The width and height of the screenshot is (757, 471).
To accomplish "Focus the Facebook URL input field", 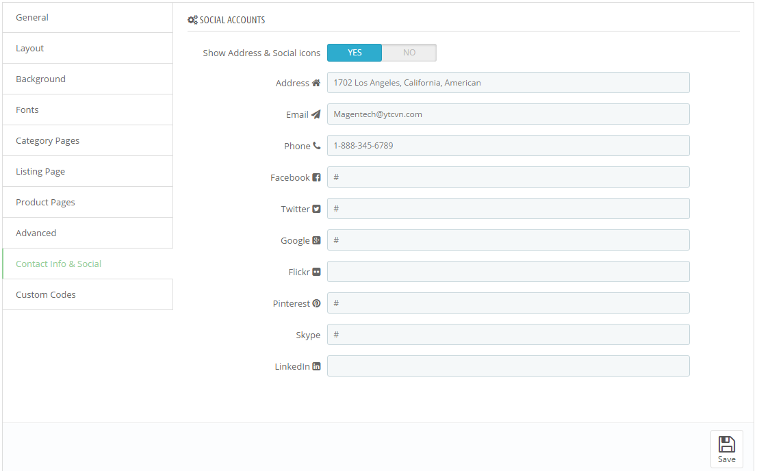I will click(x=509, y=177).
